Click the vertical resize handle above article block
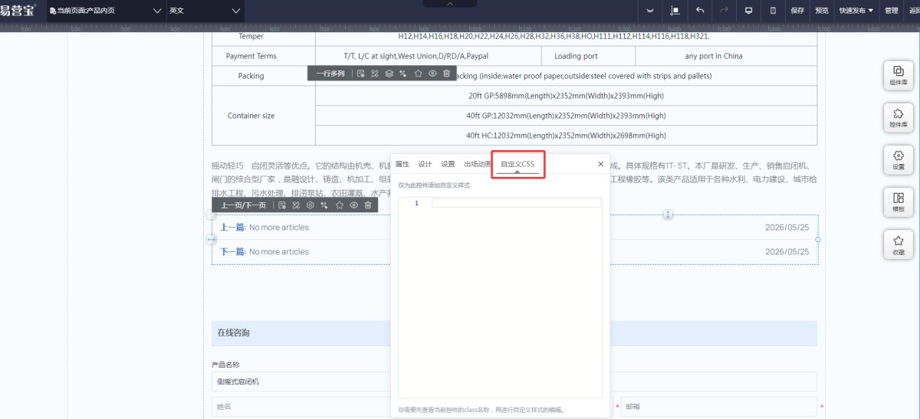 point(669,214)
